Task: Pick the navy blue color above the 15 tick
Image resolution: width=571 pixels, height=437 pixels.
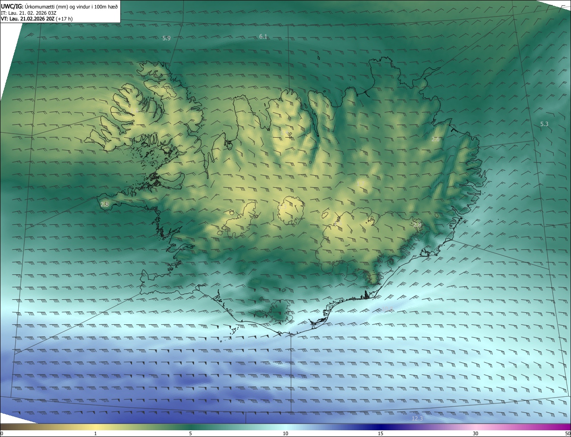Action: pos(381,427)
